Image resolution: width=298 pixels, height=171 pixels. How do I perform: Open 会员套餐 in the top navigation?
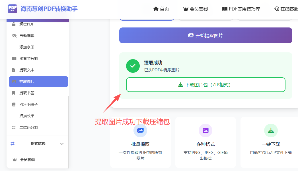(x=196, y=9)
